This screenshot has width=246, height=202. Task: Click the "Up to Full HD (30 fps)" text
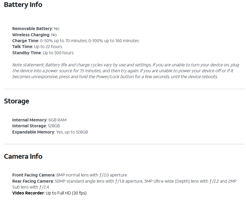click(66, 193)
